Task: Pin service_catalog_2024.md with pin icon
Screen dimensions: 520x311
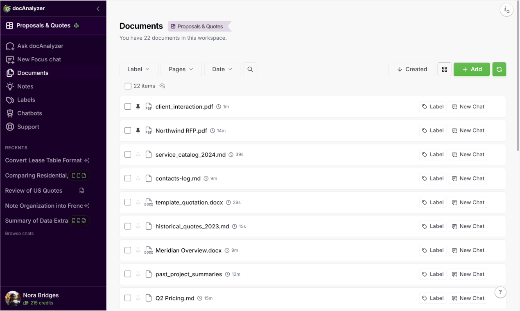Action: pos(138,155)
